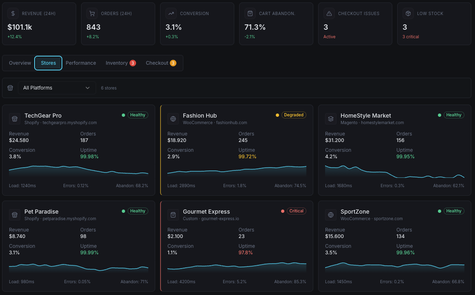The height and width of the screenshot is (295, 475).
Task: Click the Conversion trend arrow icon
Action: pyautogui.click(x=171, y=13)
